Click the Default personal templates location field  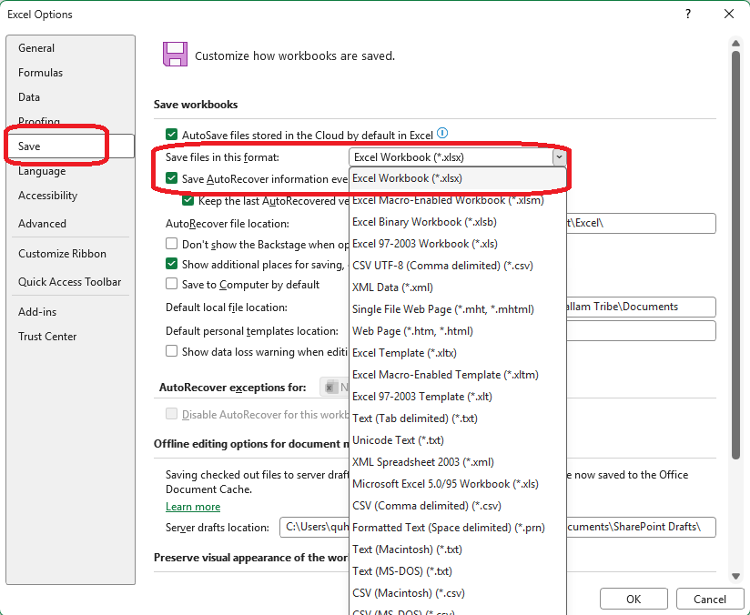pyautogui.click(x=641, y=331)
